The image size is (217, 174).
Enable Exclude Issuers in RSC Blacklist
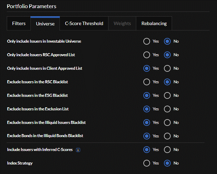coord(147,82)
